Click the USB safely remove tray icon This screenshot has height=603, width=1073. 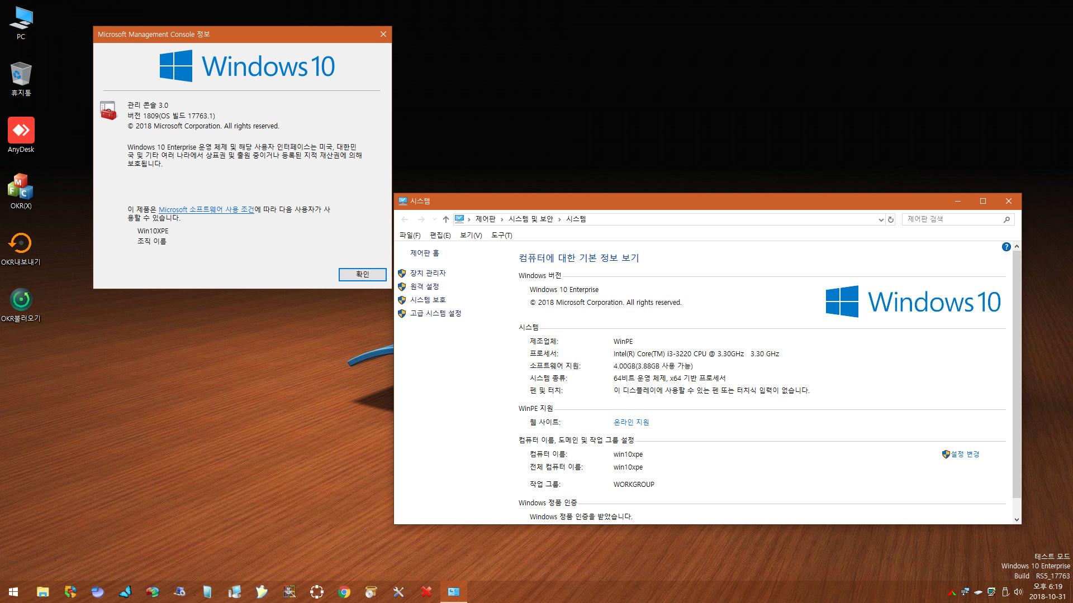[1005, 592]
